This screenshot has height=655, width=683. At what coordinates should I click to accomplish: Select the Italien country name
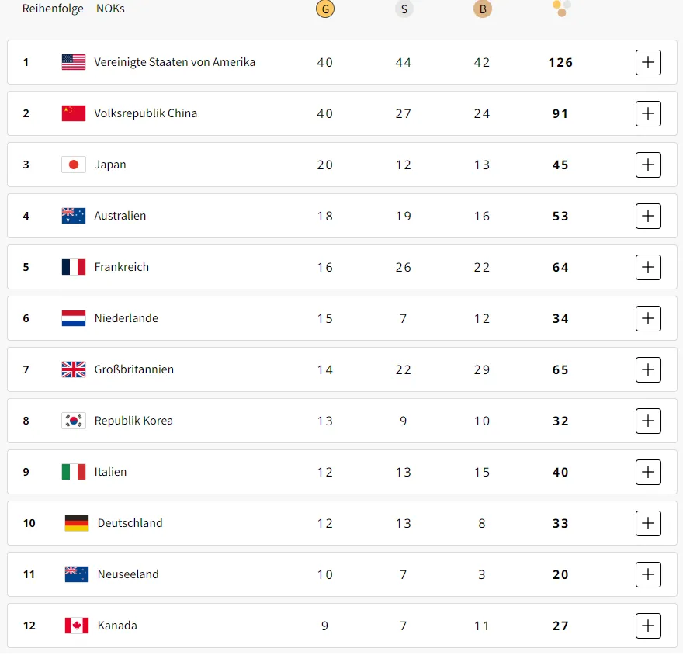pos(111,472)
